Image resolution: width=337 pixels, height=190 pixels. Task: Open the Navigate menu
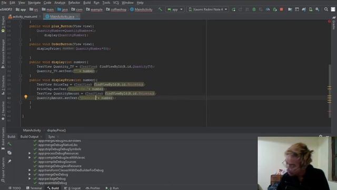(x=34, y=3)
